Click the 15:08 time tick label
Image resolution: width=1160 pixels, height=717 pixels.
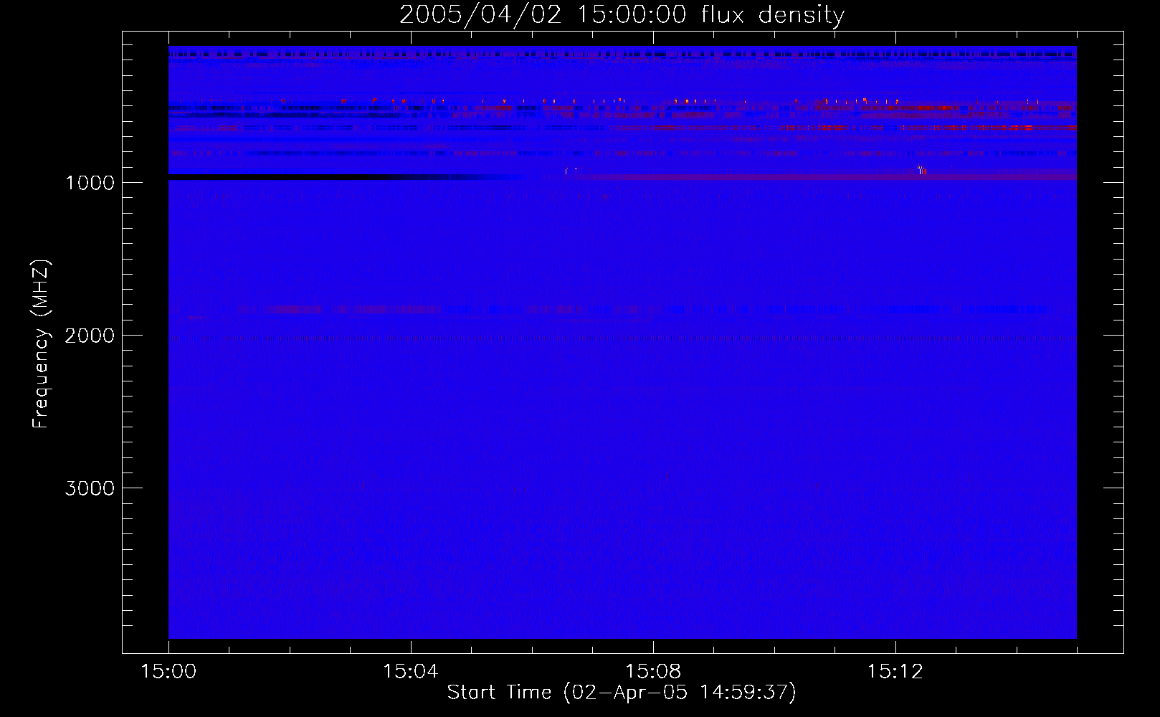[652, 672]
